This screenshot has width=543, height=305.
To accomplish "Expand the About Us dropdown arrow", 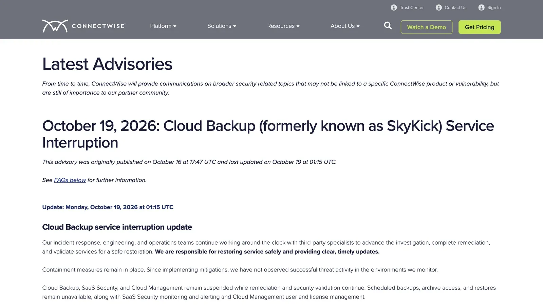I will click(x=358, y=26).
